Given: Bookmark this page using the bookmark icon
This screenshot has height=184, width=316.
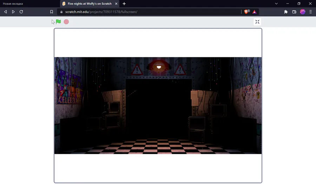Looking at the screenshot, I should point(52,12).
